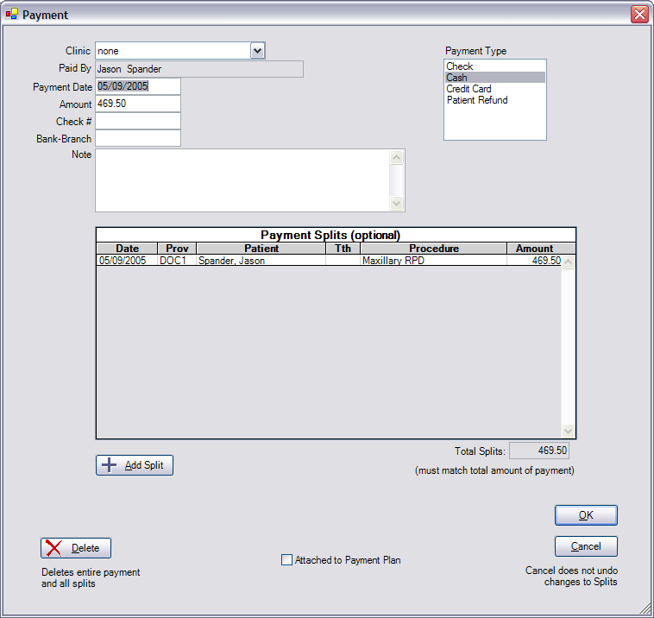Image resolution: width=654 pixels, height=618 pixels.
Task: Enable Attached to Payment Plan checkbox
Action: [287, 560]
